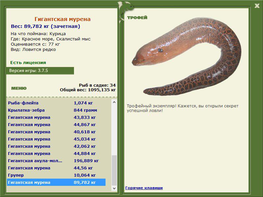Click the ТРОФЕЙ label above the fish image
This screenshot has width=263, height=197.
[137, 18]
